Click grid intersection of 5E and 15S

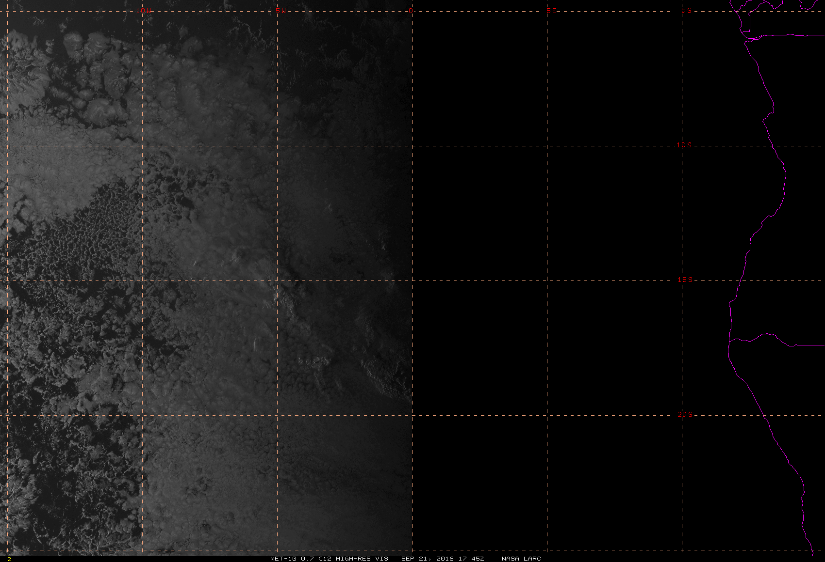(547, 280)
